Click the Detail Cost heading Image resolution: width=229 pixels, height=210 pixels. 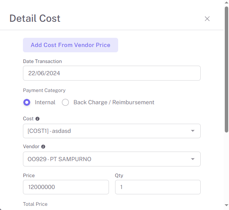35,18
